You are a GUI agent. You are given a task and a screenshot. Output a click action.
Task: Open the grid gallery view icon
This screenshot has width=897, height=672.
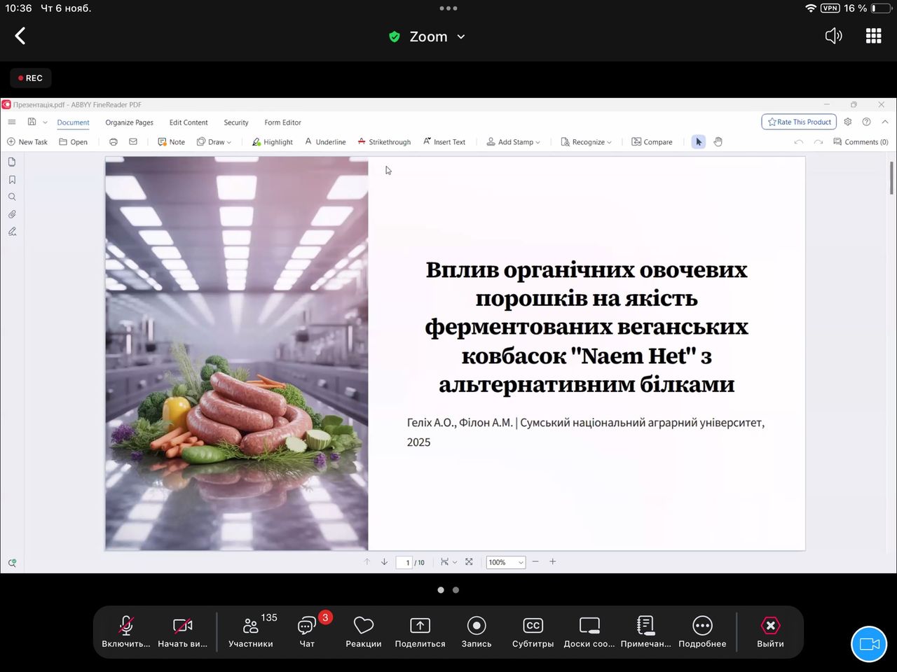pyautogui.click(x=873, y=36)
